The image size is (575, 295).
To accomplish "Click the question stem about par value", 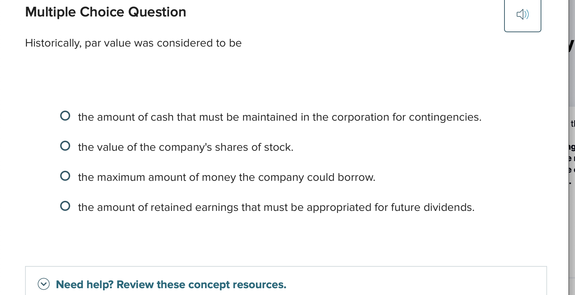I will (x=133, y=43).
